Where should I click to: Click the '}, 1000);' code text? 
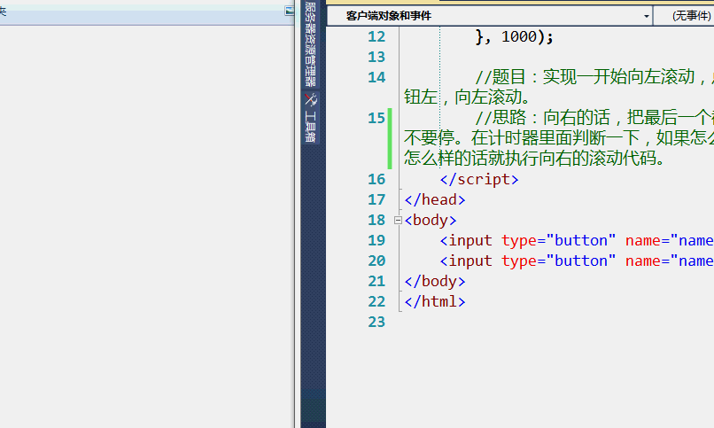click(515, 36)
